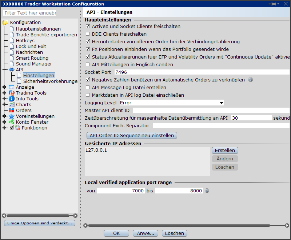
Task: Click the horizontal scrollbar below the settings panel
Action: coord(186,225)
